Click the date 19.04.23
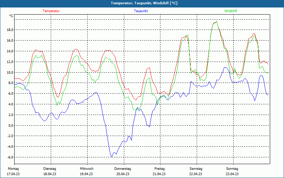 pos(86,174)
